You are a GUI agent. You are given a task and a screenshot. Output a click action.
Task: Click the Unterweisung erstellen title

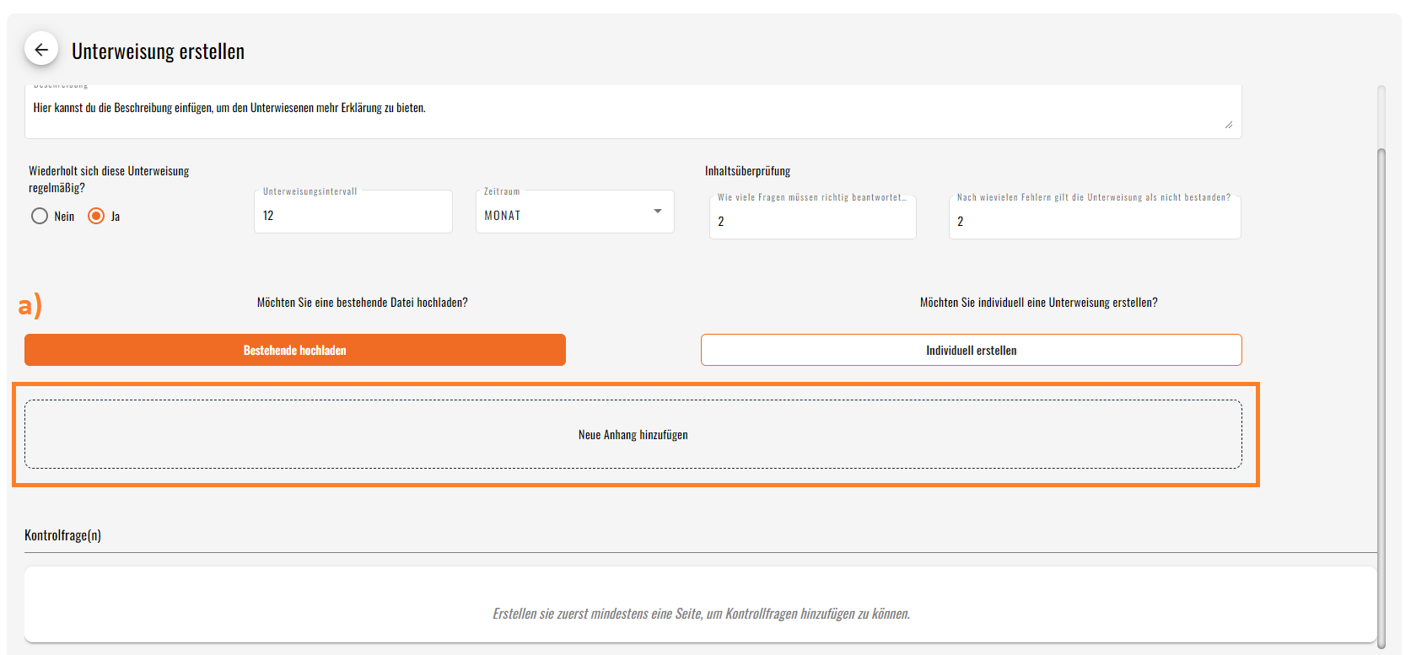tap(158, 51)
